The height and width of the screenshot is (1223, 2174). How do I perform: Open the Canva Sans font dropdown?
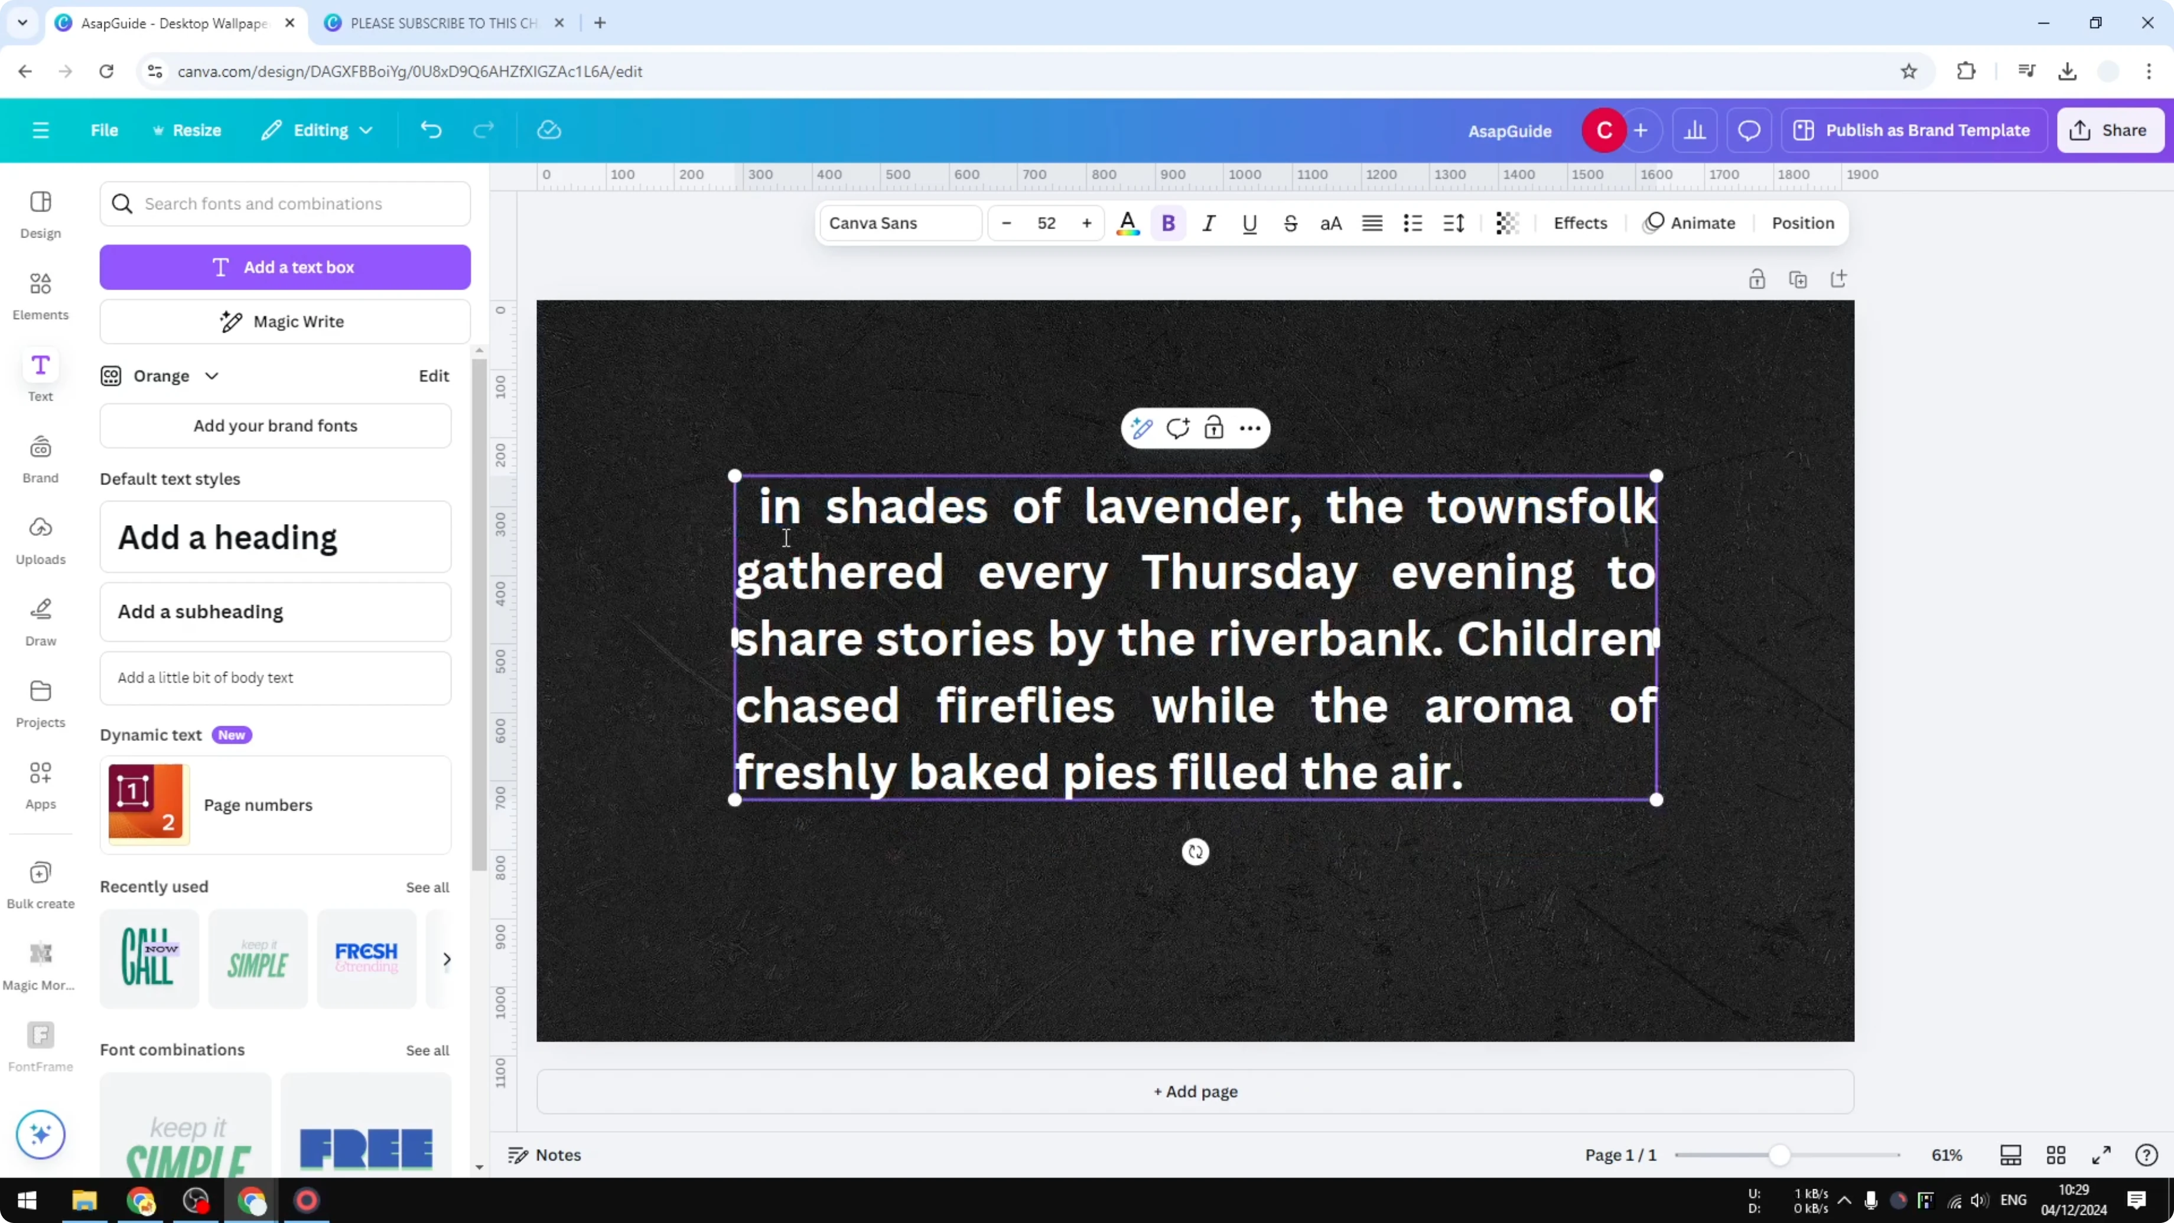[x=899, y=223]
